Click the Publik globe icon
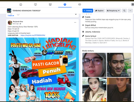Viewport: 134px width, 102px height. click(83, 17)
